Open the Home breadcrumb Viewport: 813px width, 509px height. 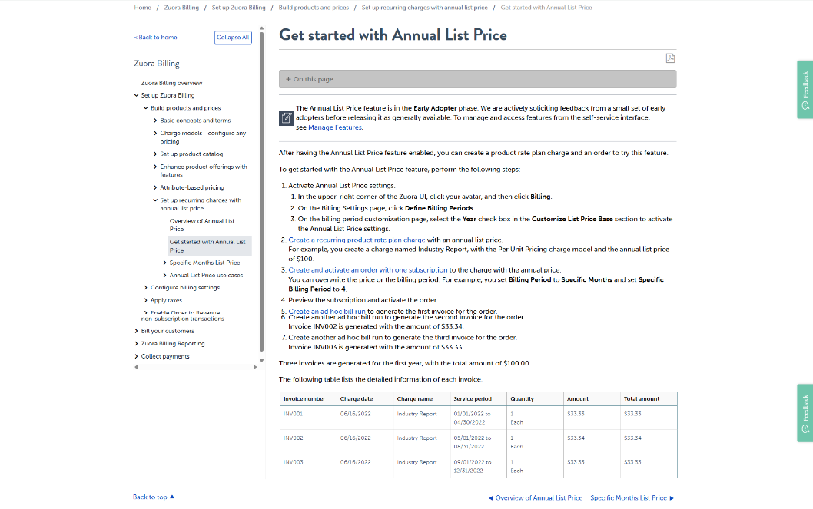coord(143,8)
